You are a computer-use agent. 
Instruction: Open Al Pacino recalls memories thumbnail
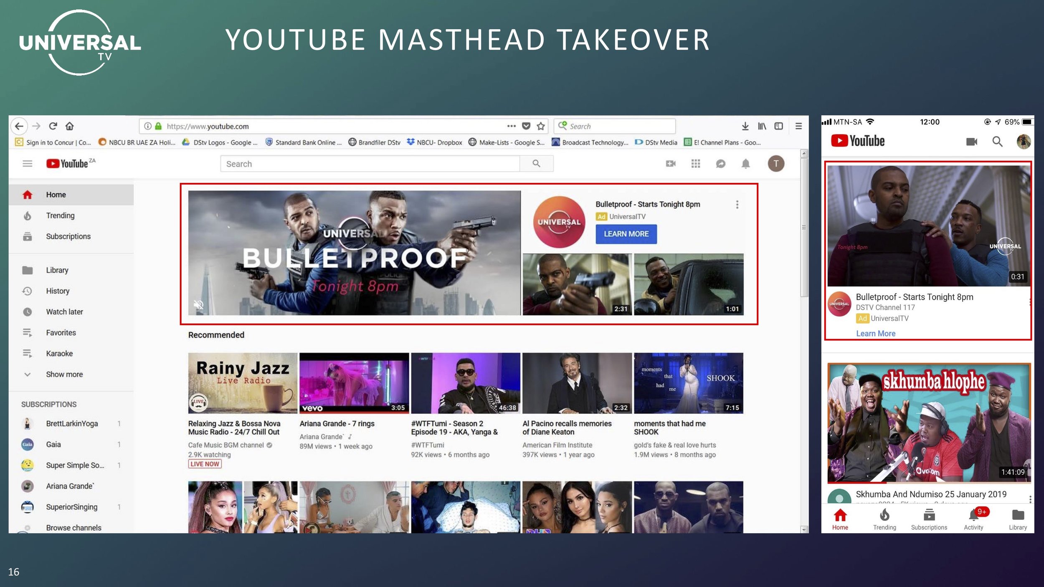pos(577,383)
